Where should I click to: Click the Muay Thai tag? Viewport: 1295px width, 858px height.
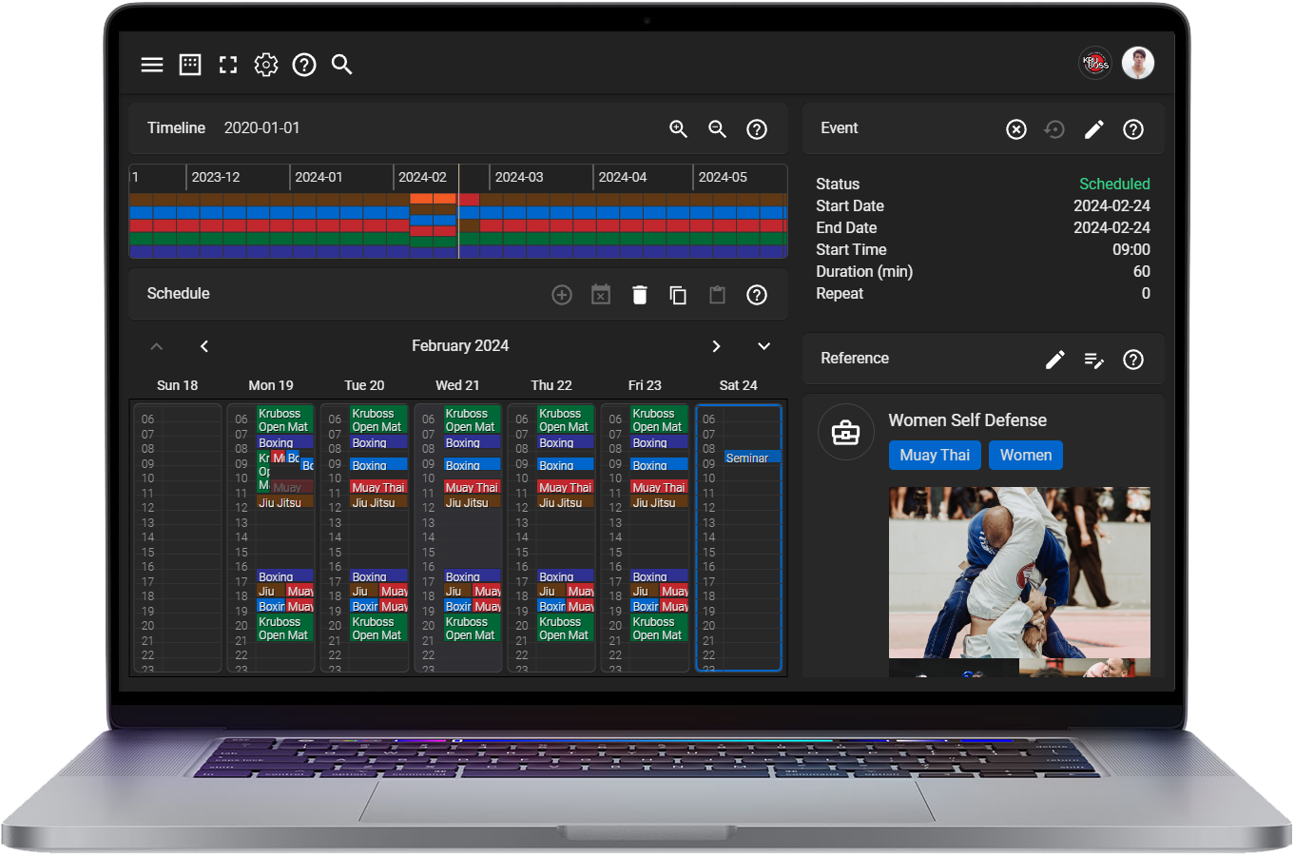pos(935,456)
